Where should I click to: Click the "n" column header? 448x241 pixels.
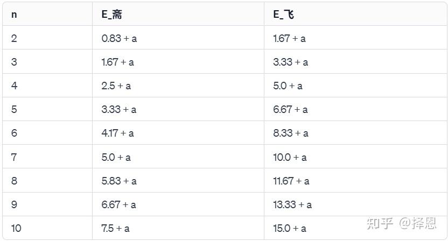point(14,15)
